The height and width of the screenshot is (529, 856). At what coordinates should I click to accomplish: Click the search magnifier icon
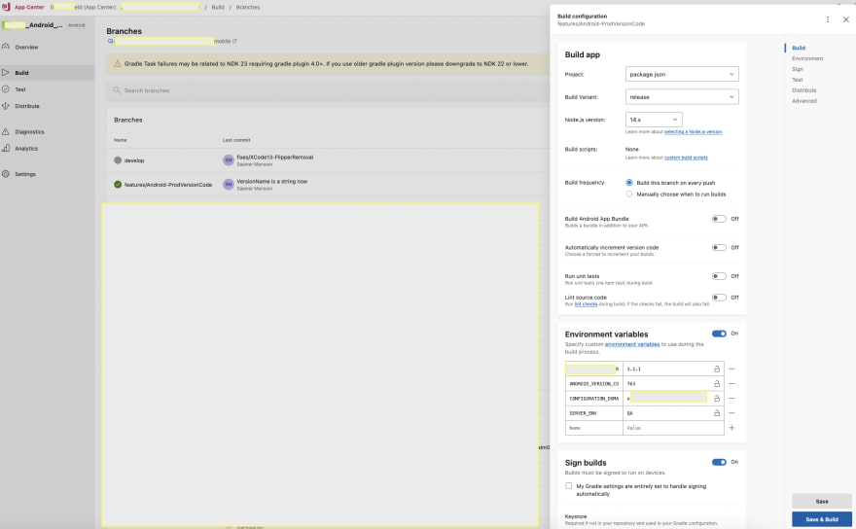point(117,90)
